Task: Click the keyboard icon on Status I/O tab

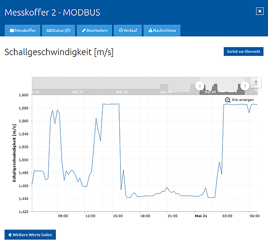Action: [49, 31]
